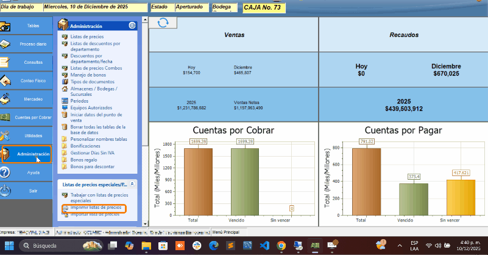Open the Mercadeo sidebar icon
Screen dimensions: 488x255
point(5,99)
